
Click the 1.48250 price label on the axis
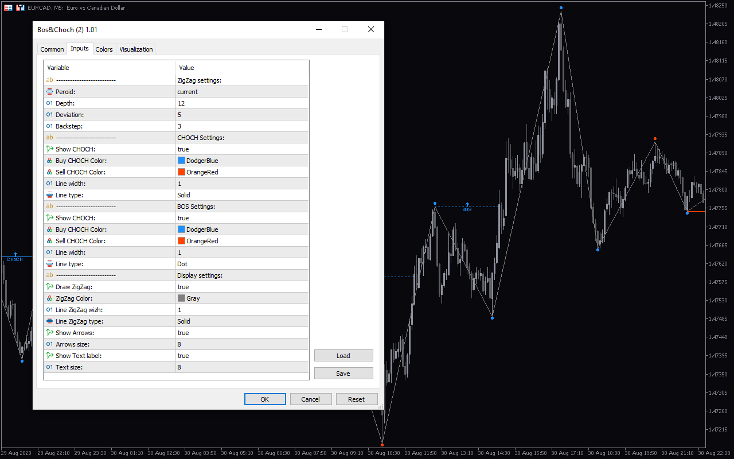click(718, 5)
